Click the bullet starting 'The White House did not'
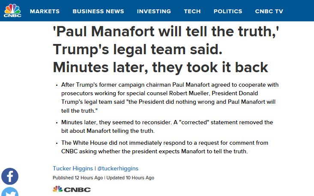314x196 pixels. click(x=164, y=147)
